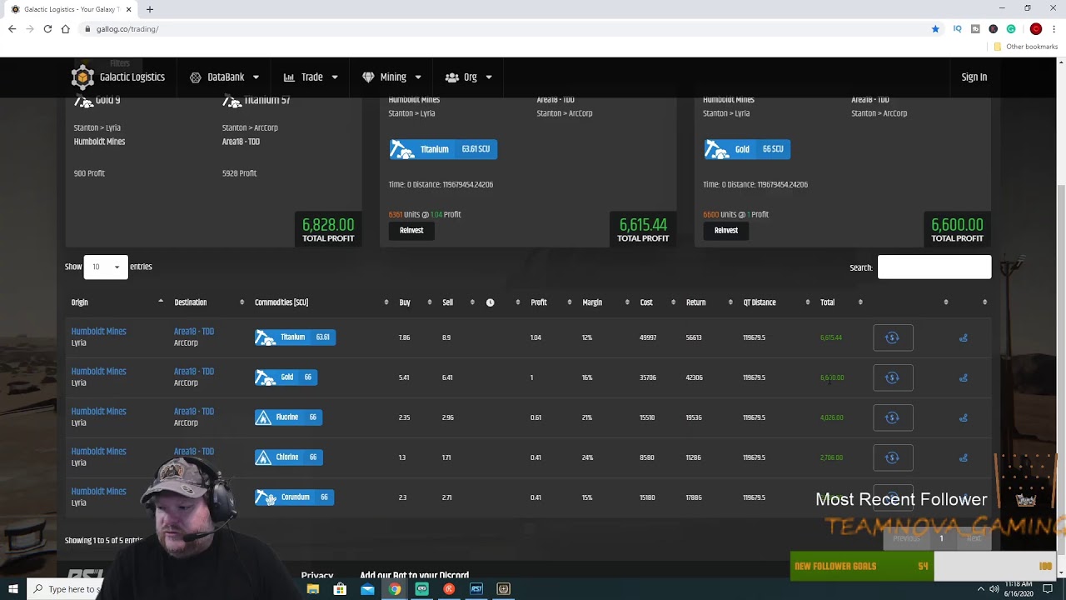Sort table by Commodities [SCU] column
Viewport: 1066px width, 600px height.
click(321, 302)
